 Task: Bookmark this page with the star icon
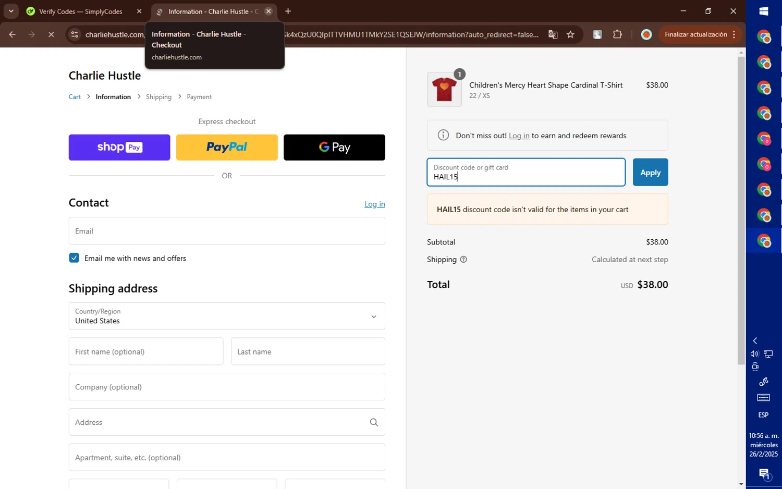pos(570,35)
